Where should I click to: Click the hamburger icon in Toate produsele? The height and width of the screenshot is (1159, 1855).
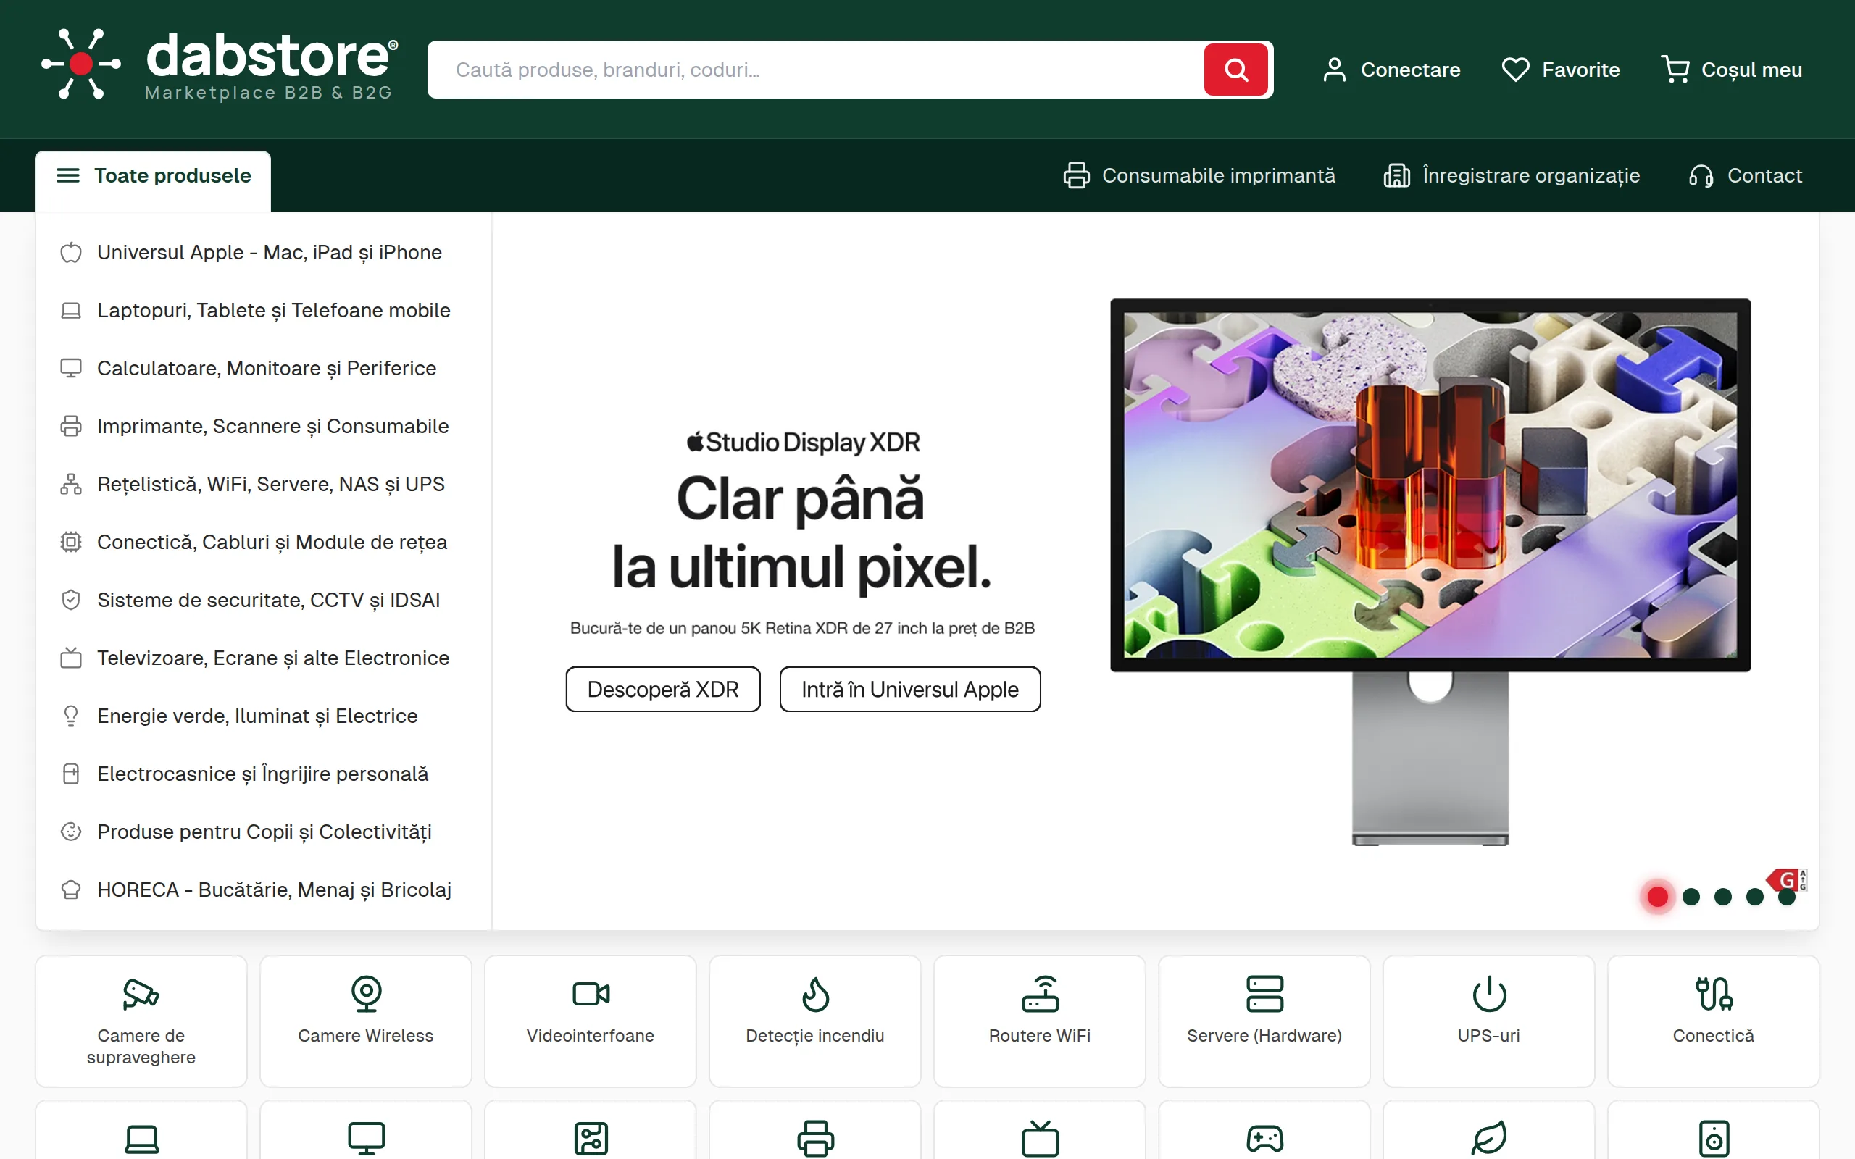pos(68,175)
